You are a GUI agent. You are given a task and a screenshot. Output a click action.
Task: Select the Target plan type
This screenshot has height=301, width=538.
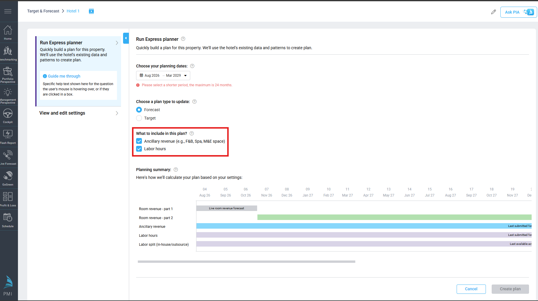tap(139, 118)
